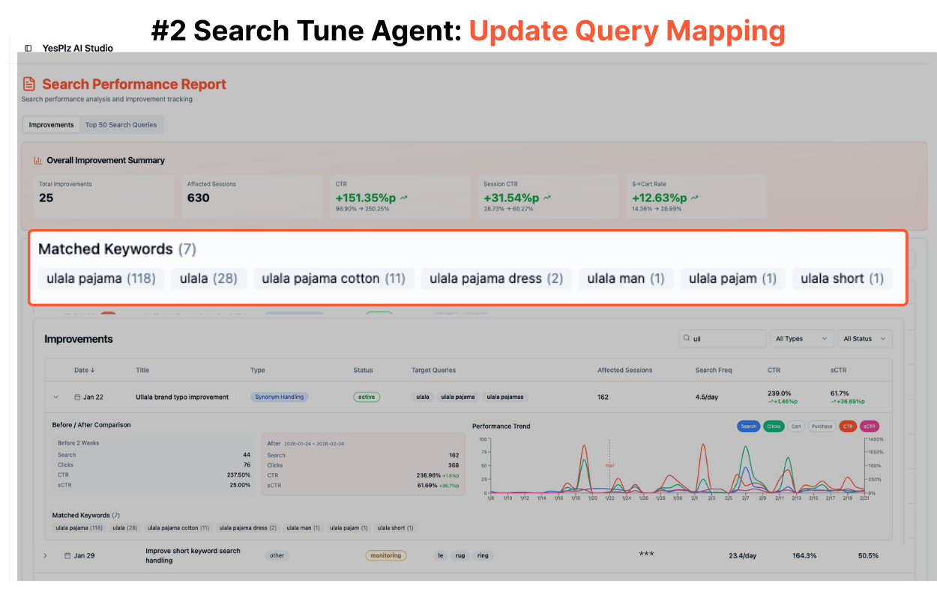Click the calendar icon next to Jan 22
The width and height of the screenshot is (937, 604).
click(77, 397)
